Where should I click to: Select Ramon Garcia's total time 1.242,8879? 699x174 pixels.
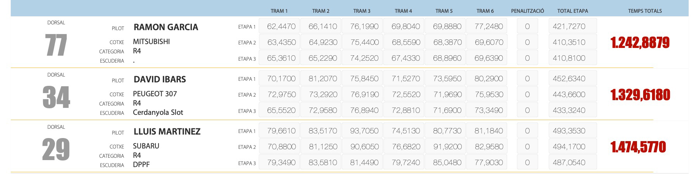click(640, 43)
